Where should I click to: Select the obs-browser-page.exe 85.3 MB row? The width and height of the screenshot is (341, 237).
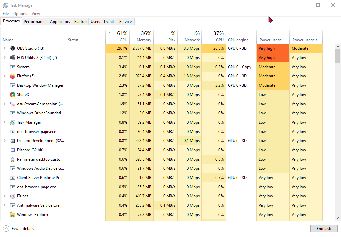pos(161,187)
